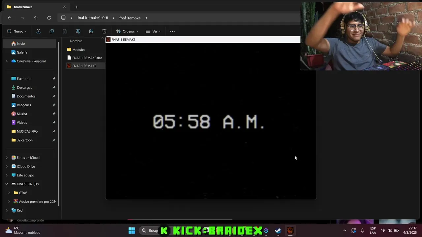Image resolution: width=422 pixels, height=237 pixels.
Task: Expand the Este equipo node
Action: (x=7, y=175)
